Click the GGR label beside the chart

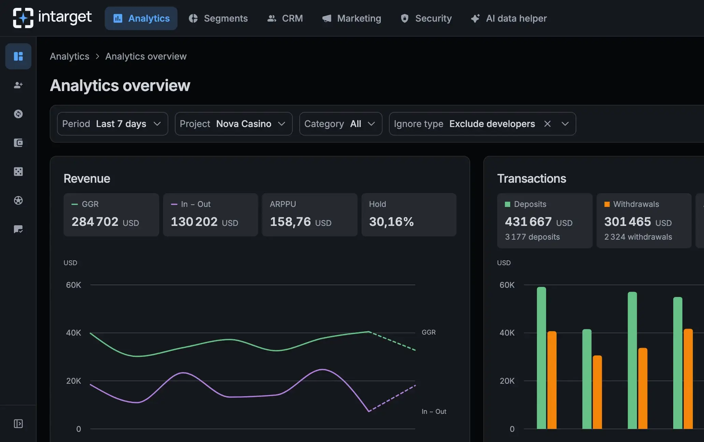click(429, 332)
